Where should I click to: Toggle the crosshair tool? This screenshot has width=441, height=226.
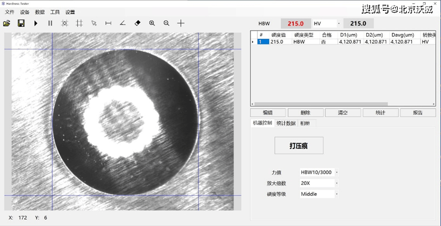tap(181, 23)
